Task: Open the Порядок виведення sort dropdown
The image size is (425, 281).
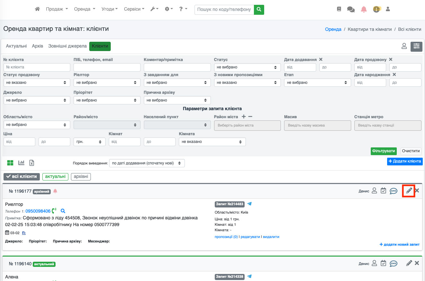Action: 147,163
